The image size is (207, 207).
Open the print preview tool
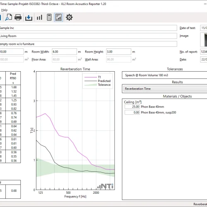pyautogui.click(x=9, y=17)
